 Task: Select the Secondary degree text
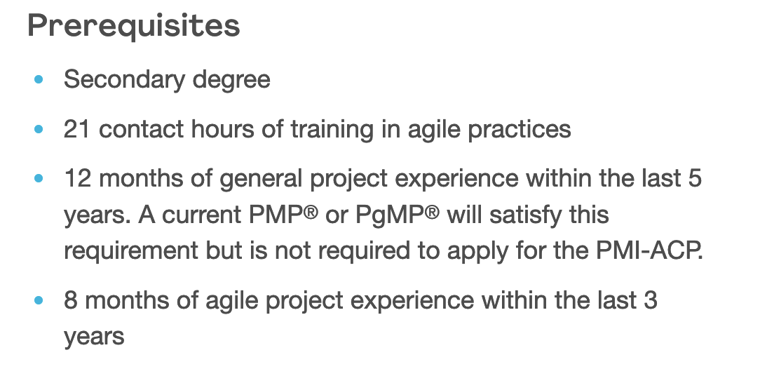coord(168,79)
